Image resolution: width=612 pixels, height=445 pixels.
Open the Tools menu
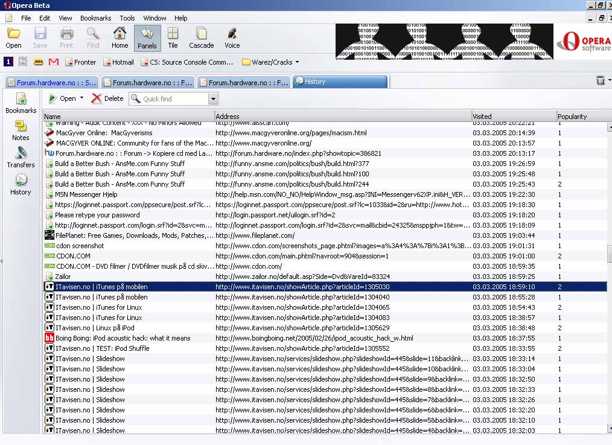click(127, 18)
